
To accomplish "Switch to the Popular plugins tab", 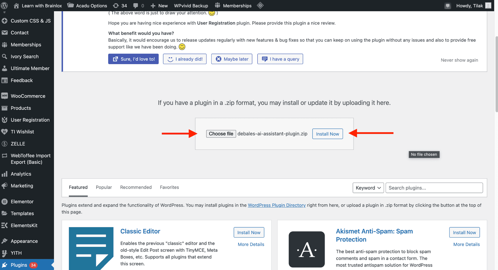I will coord(103,187).
